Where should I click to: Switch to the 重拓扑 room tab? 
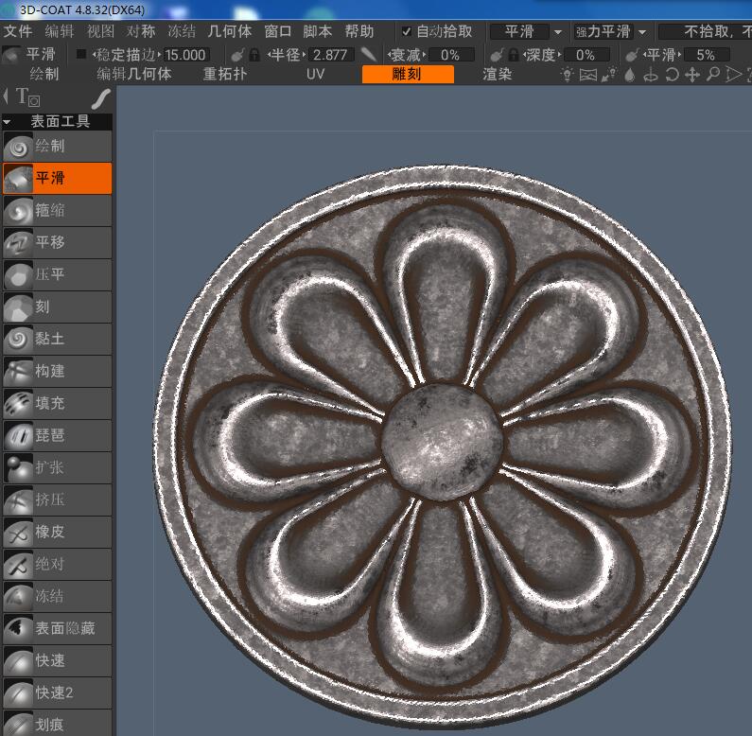click(x=225, y=75)
